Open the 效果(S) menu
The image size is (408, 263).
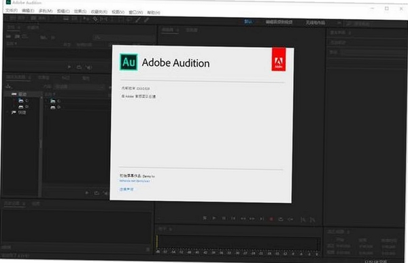click(80, 12)
